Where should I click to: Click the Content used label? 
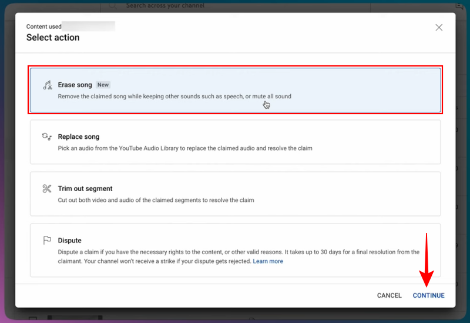pos(43,26)
